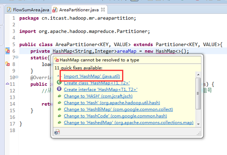Click the configure problem severity icon in popup footer
Screen dimensions: 227x155
click(57, 132)
